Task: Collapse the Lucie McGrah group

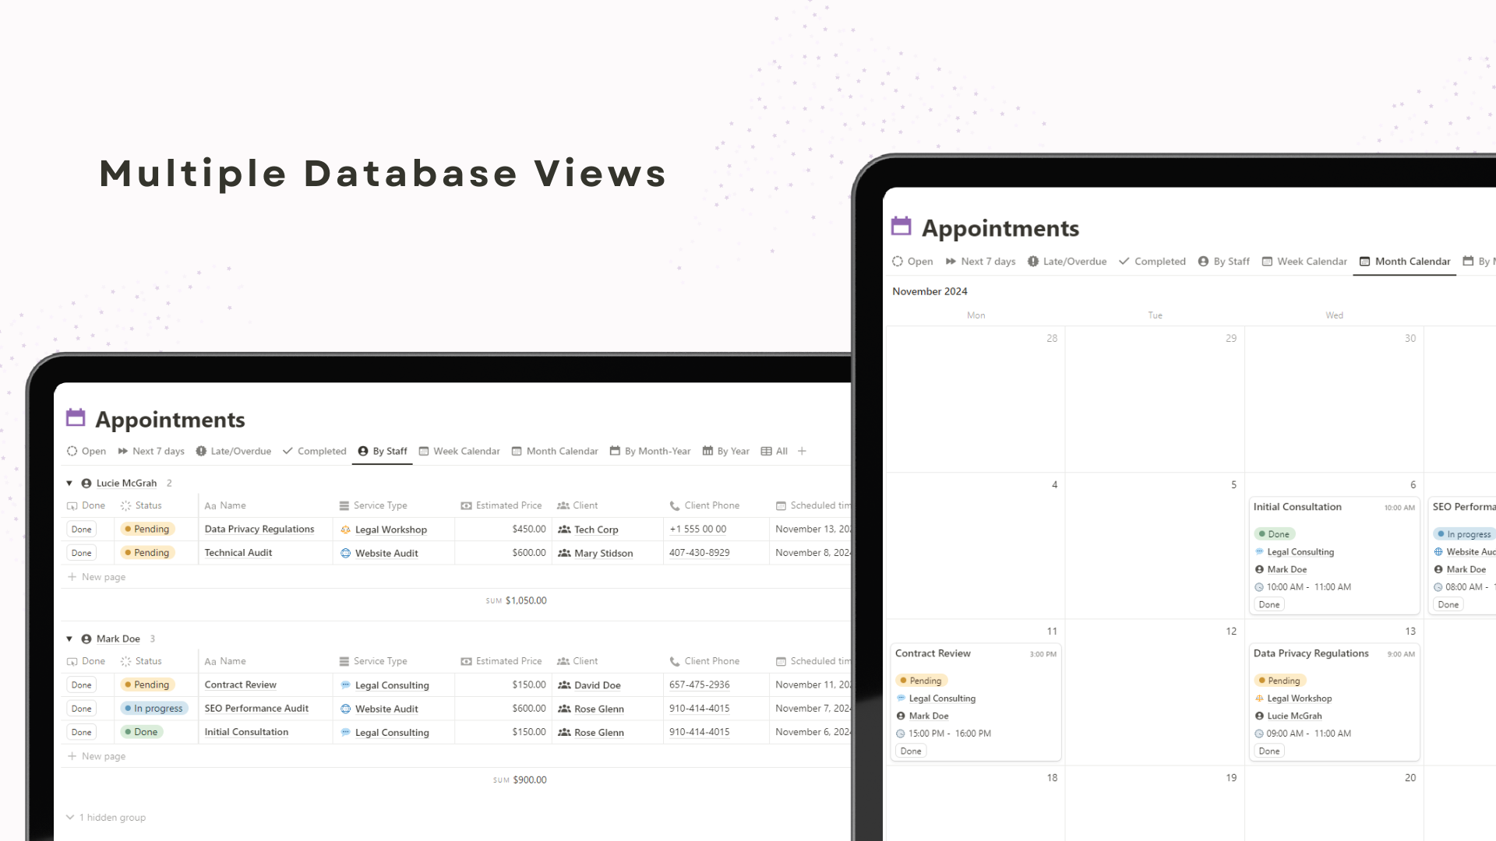Action: pos(69,484)
